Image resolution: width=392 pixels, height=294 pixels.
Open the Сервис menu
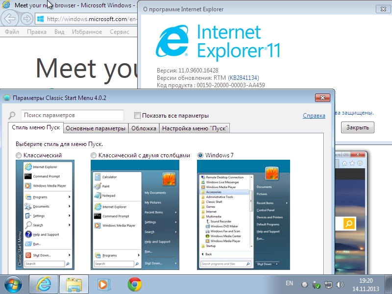120,32
